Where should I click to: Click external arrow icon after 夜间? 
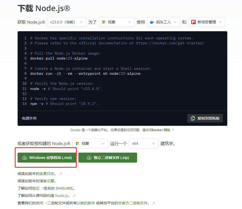click(x=46, y=203)
